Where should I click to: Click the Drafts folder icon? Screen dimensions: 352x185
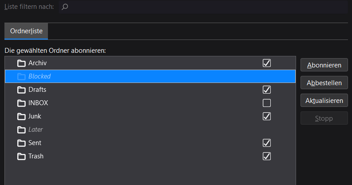pyautogui.click(x=21, y=90)
